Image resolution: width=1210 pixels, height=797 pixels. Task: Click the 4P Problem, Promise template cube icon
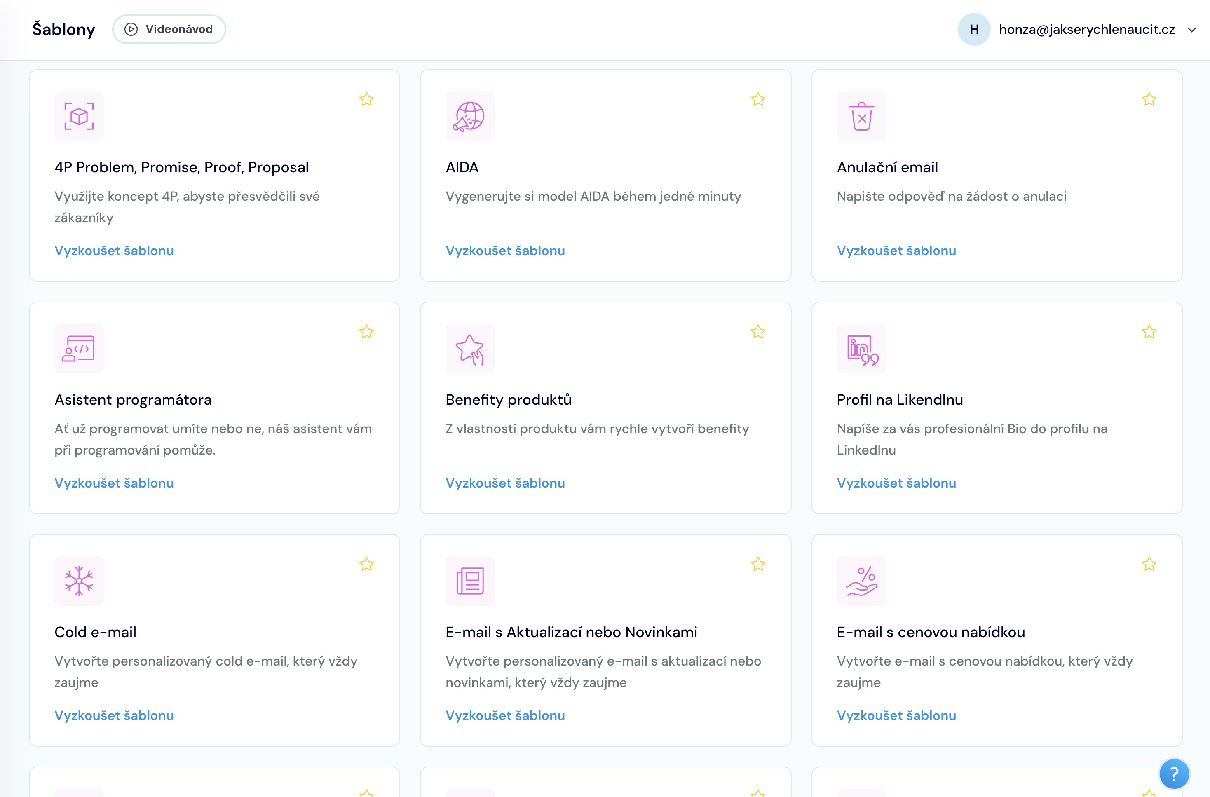79,116
